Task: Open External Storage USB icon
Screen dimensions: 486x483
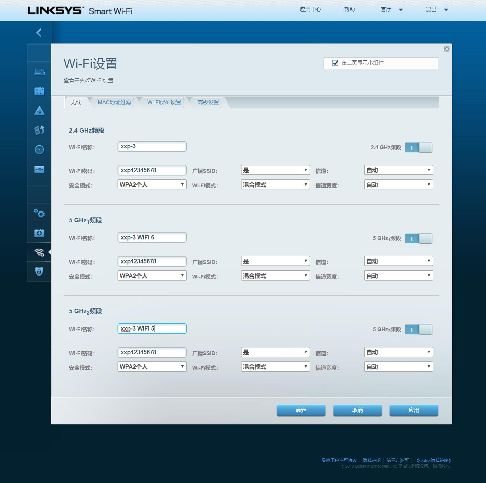Action: click(x=39, y=170)
